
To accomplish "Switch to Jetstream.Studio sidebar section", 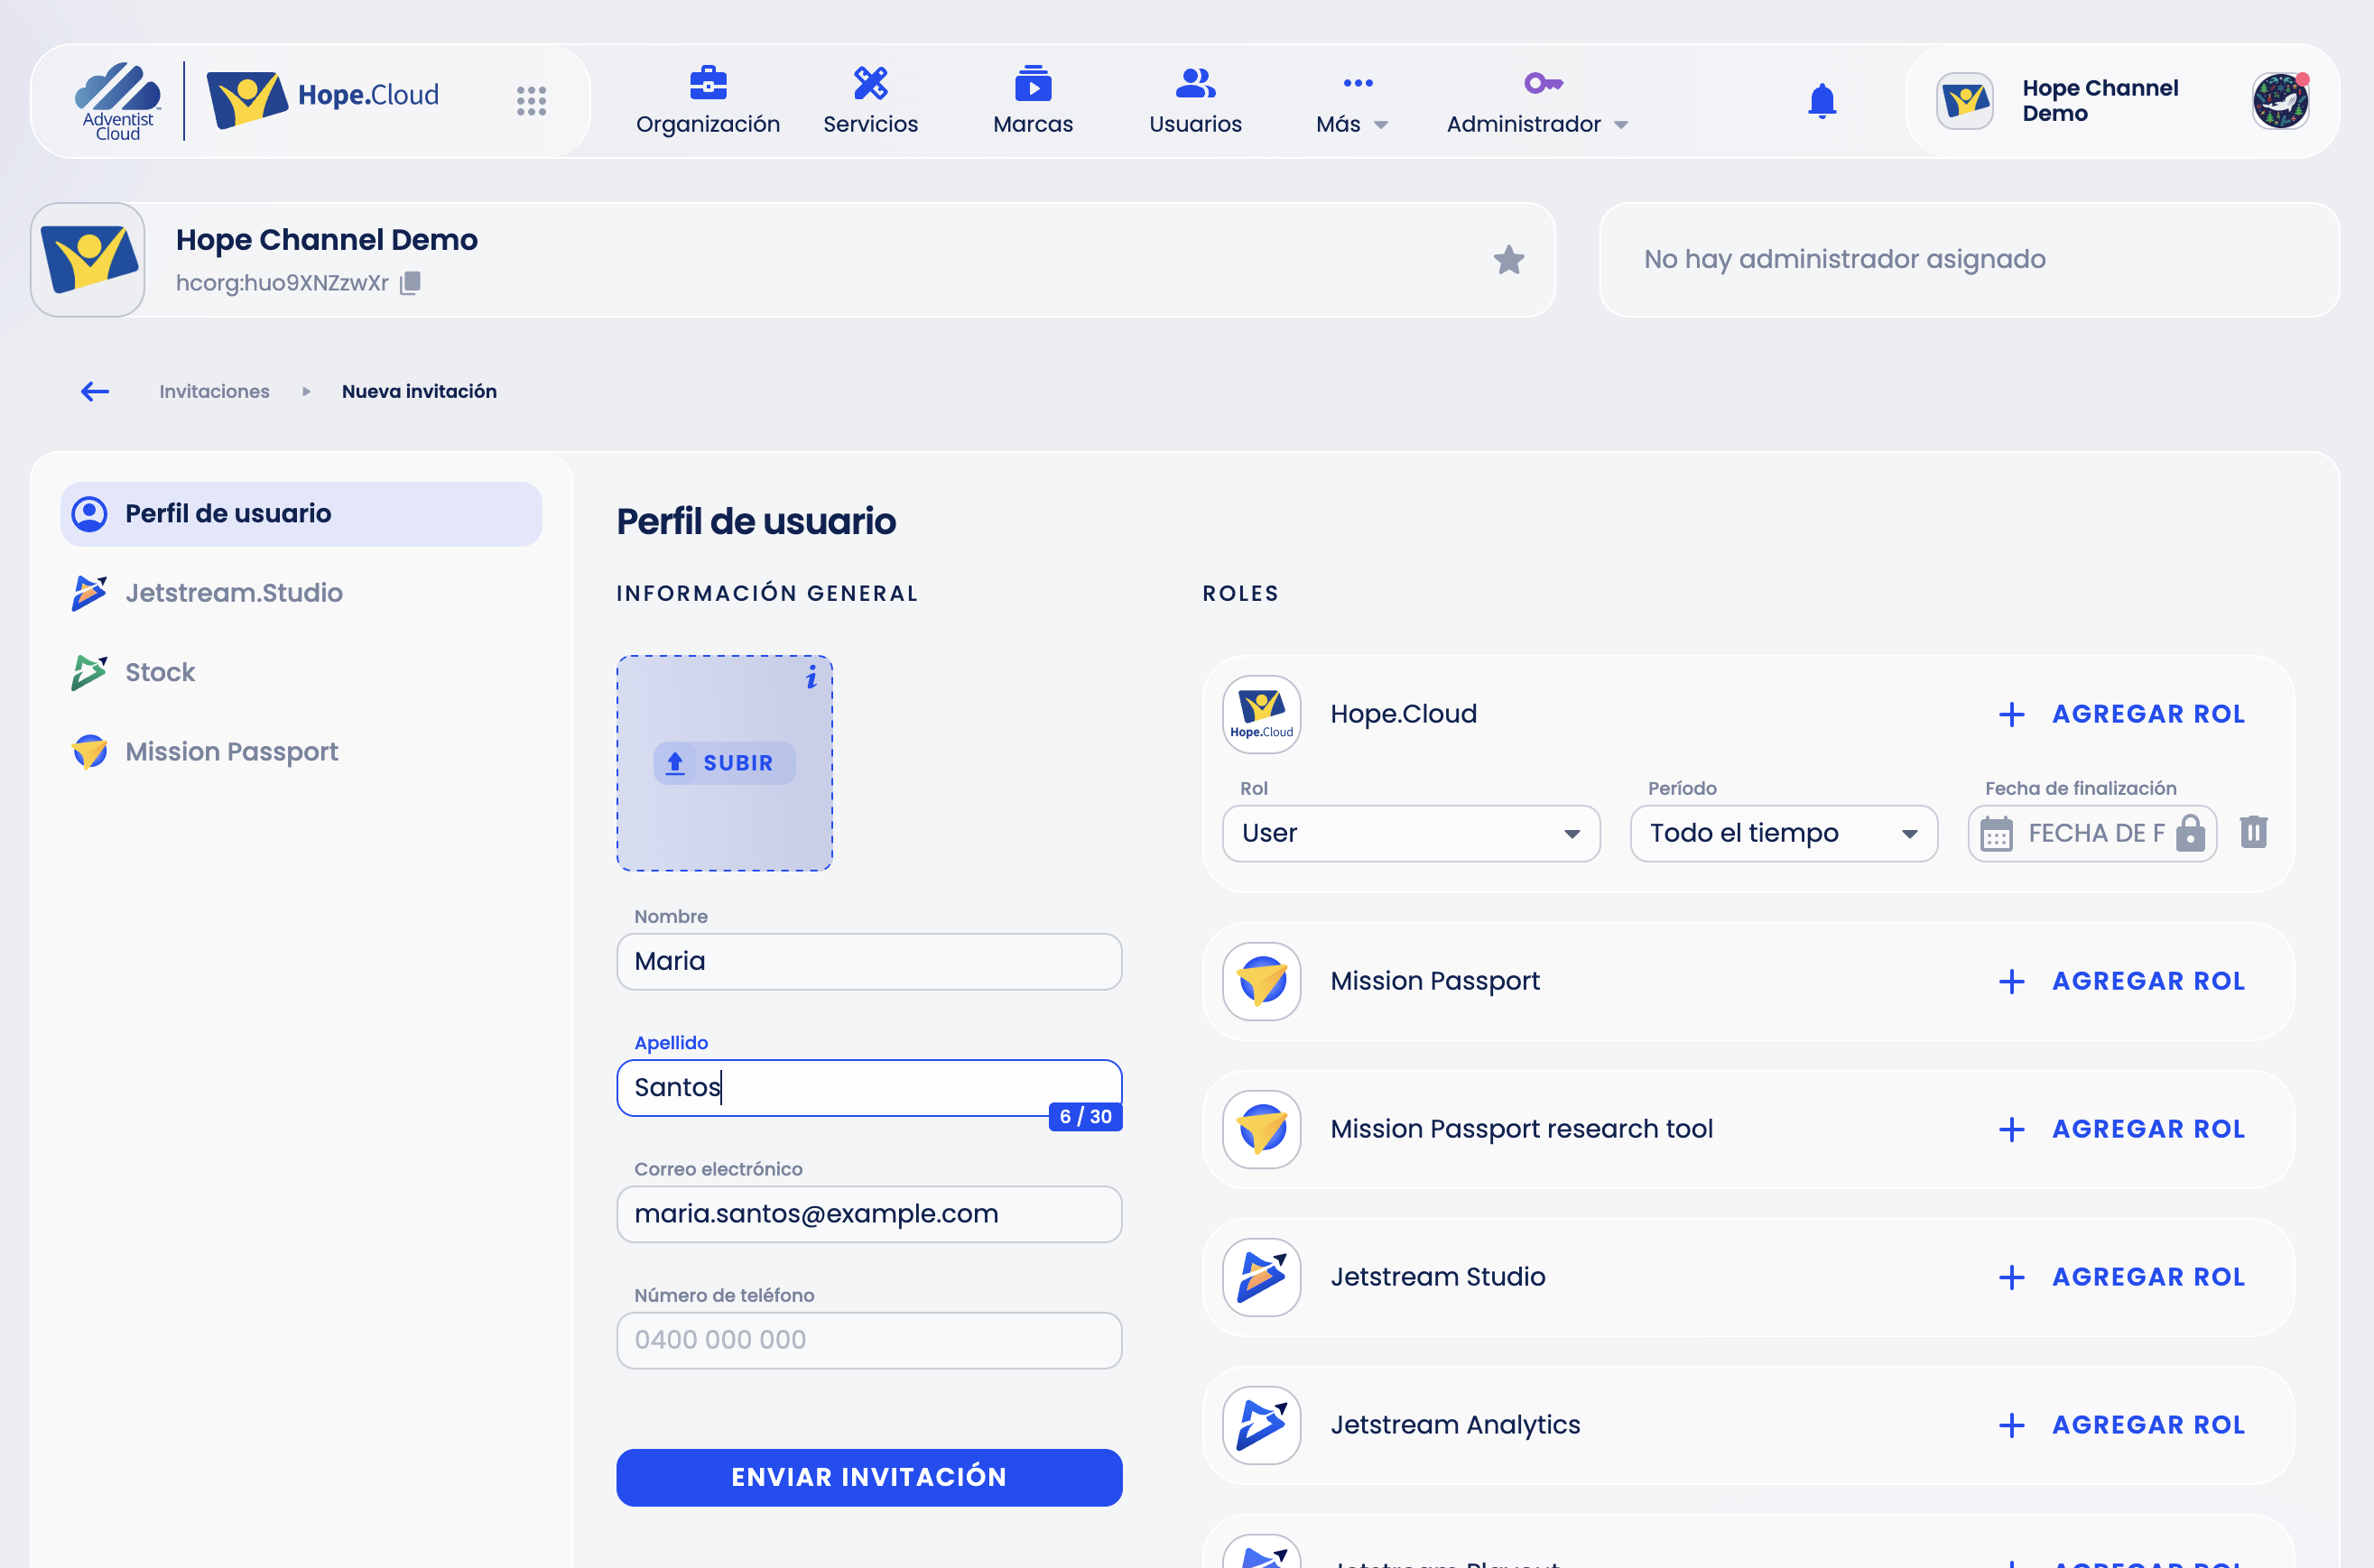I will 301,593.
